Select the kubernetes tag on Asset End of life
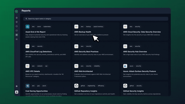 pyautogui.click(x=47, y=26)
